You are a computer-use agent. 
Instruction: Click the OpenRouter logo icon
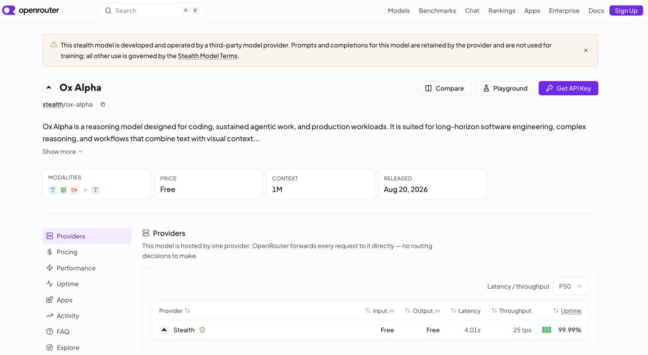tap(9, 10)
